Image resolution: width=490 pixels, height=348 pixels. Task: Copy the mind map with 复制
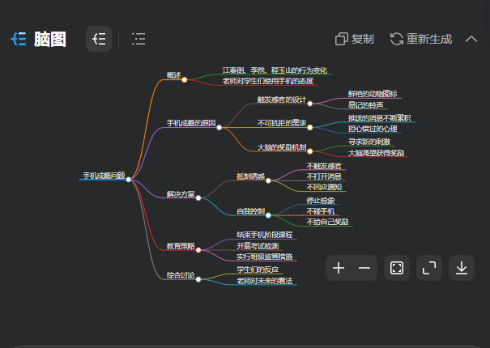point(355,39)
